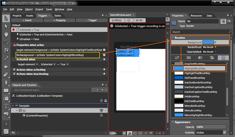Select the TextBlock text tool

[6, 107]
